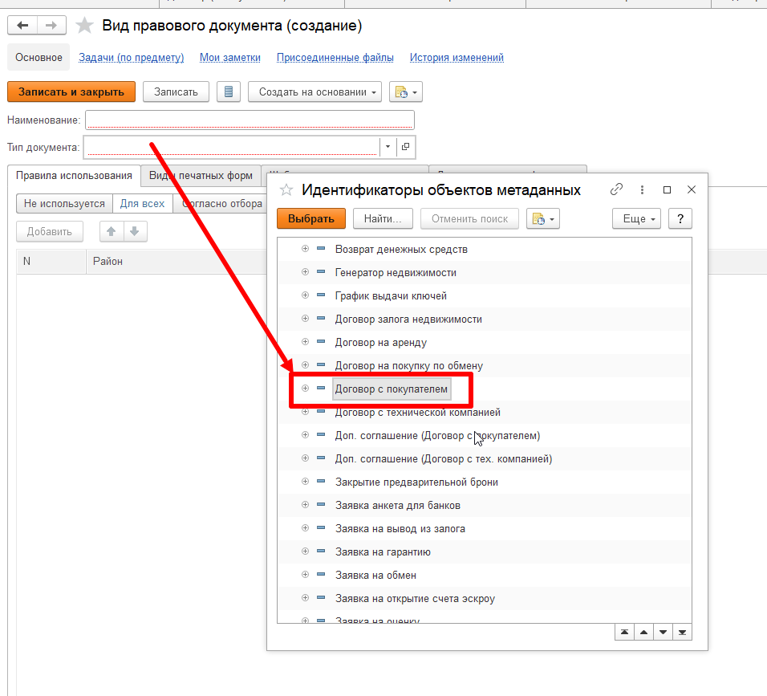Open the dialog's three-dot options menu
The image size is (767, 696).
coord(642,190)
